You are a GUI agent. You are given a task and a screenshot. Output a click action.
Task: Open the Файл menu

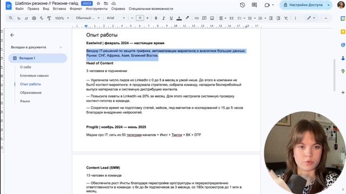tap(19, 9)
